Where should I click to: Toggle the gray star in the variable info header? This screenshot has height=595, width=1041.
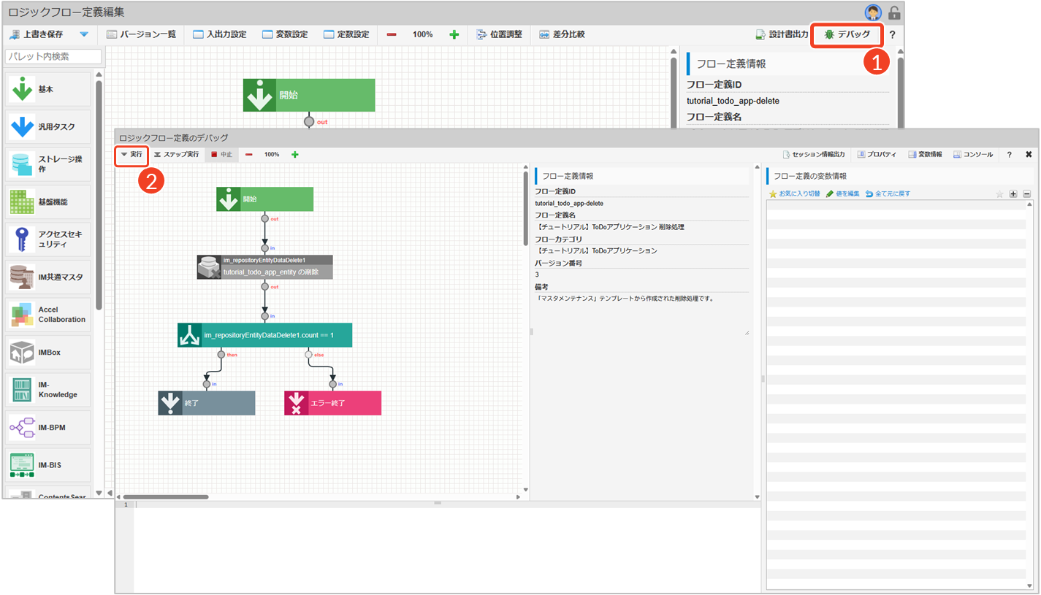[999, 194]
